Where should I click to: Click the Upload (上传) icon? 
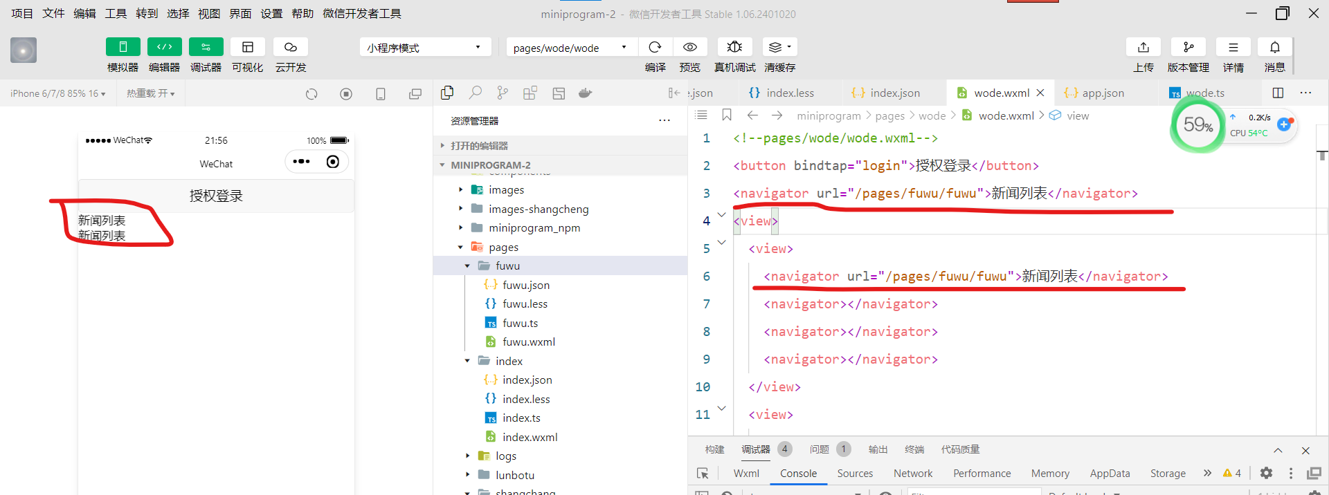point(1143,47)
